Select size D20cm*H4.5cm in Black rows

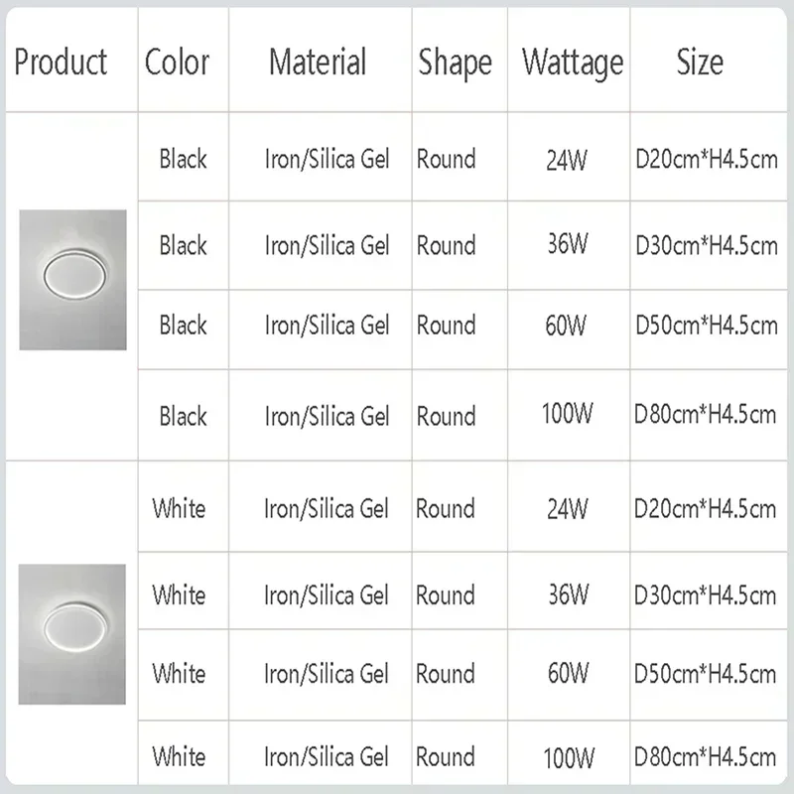(707, 160)
